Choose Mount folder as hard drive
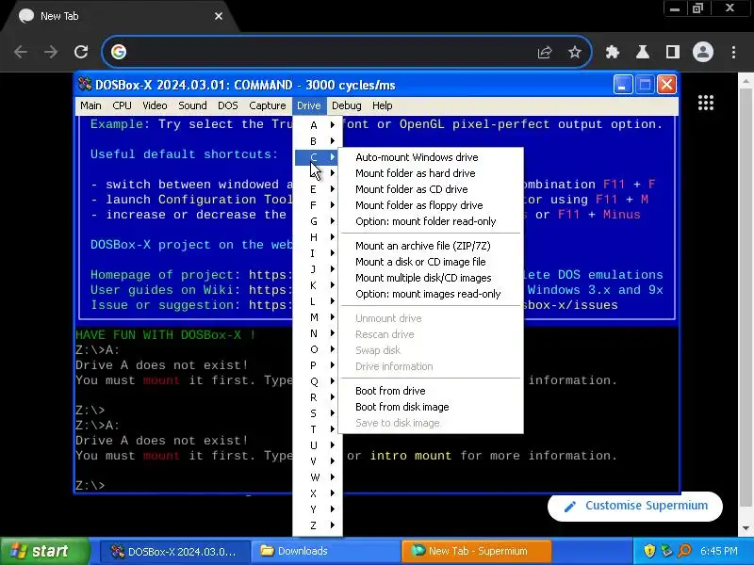754x565 pixels. (431, 173)
